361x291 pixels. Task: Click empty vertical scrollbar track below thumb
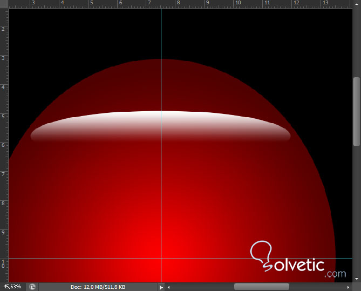click(x=356, y=211)
